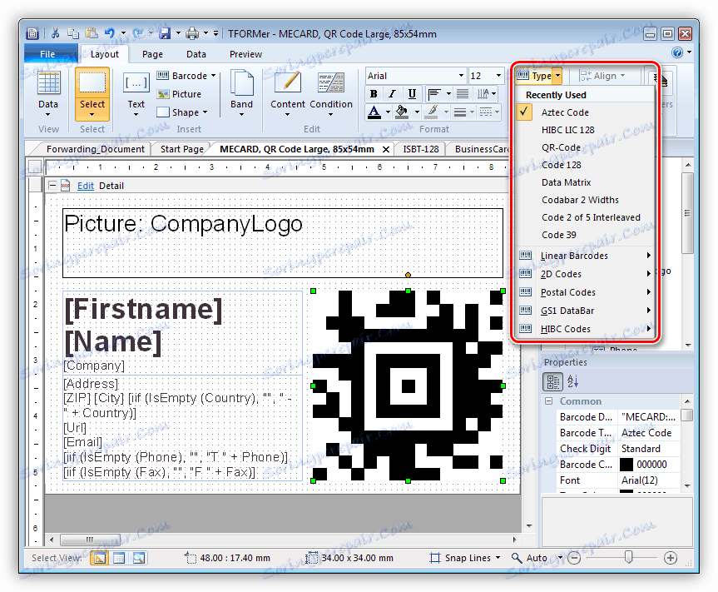718x592 pixels.
Task: Open the application menu icon in title bar
Action: (x=32, y=33)
